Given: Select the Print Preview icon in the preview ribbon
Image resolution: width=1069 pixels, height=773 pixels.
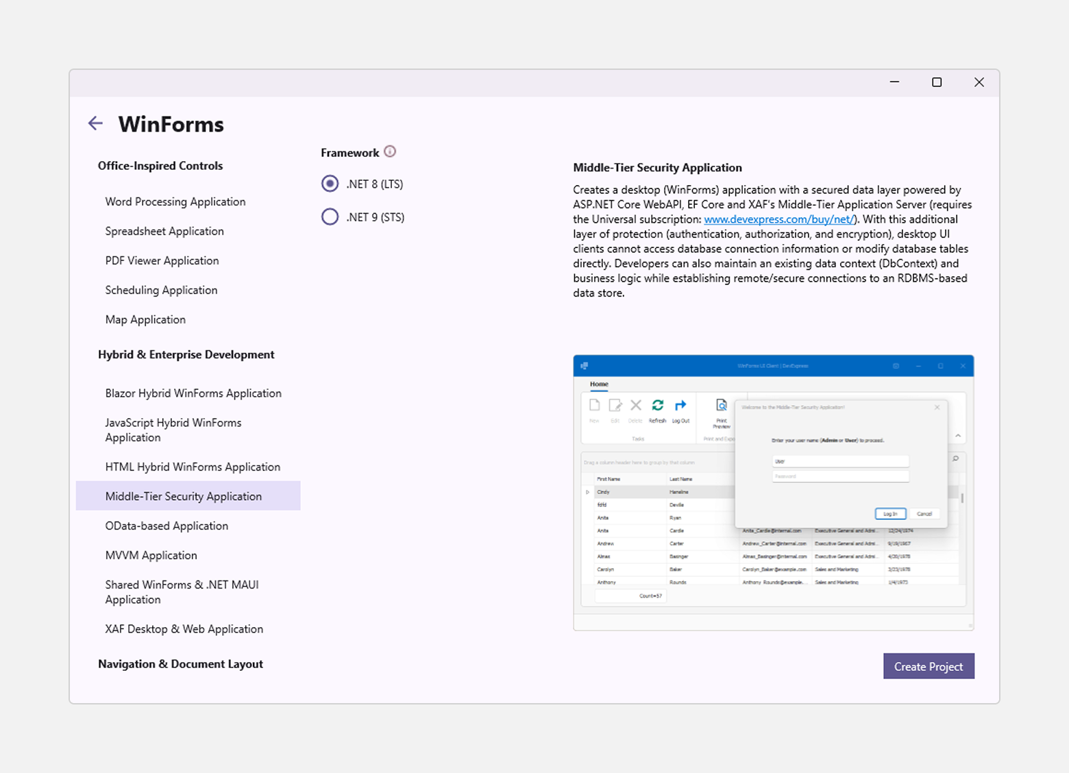Looking at the screenshot, I should [x=722, y=406].
